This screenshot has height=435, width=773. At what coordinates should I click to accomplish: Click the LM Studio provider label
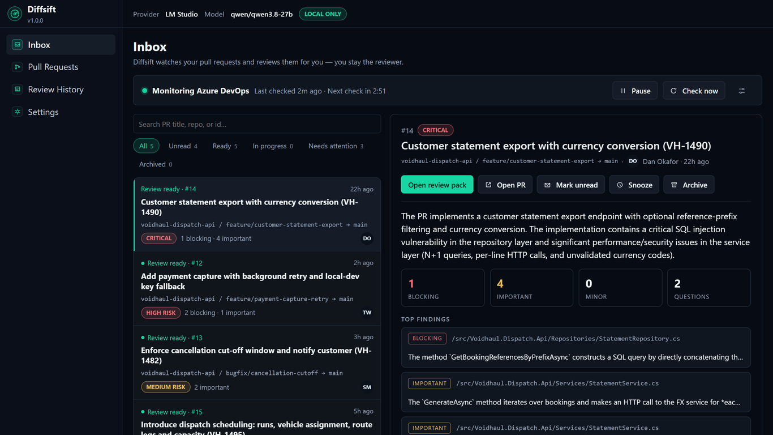click(x=182, y=14)
